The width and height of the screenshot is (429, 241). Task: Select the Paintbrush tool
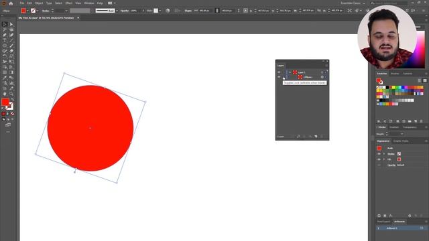coord(11,46)
